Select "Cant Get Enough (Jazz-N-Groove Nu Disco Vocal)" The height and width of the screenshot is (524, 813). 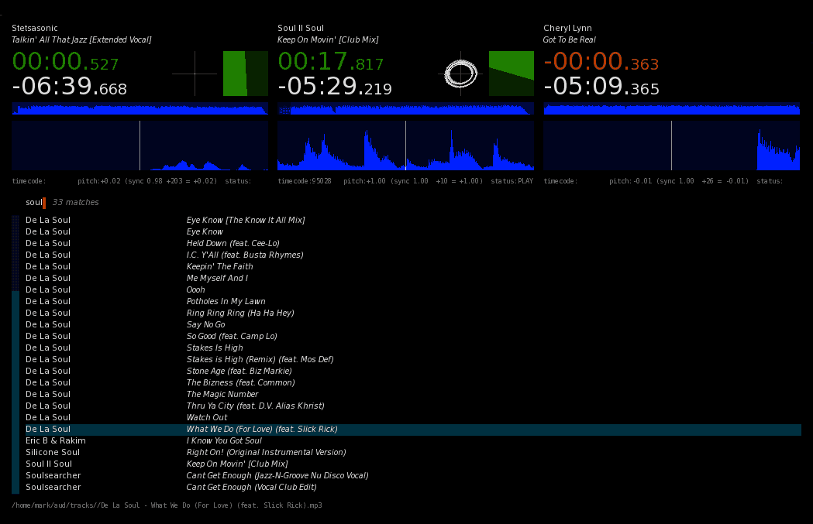277,475
